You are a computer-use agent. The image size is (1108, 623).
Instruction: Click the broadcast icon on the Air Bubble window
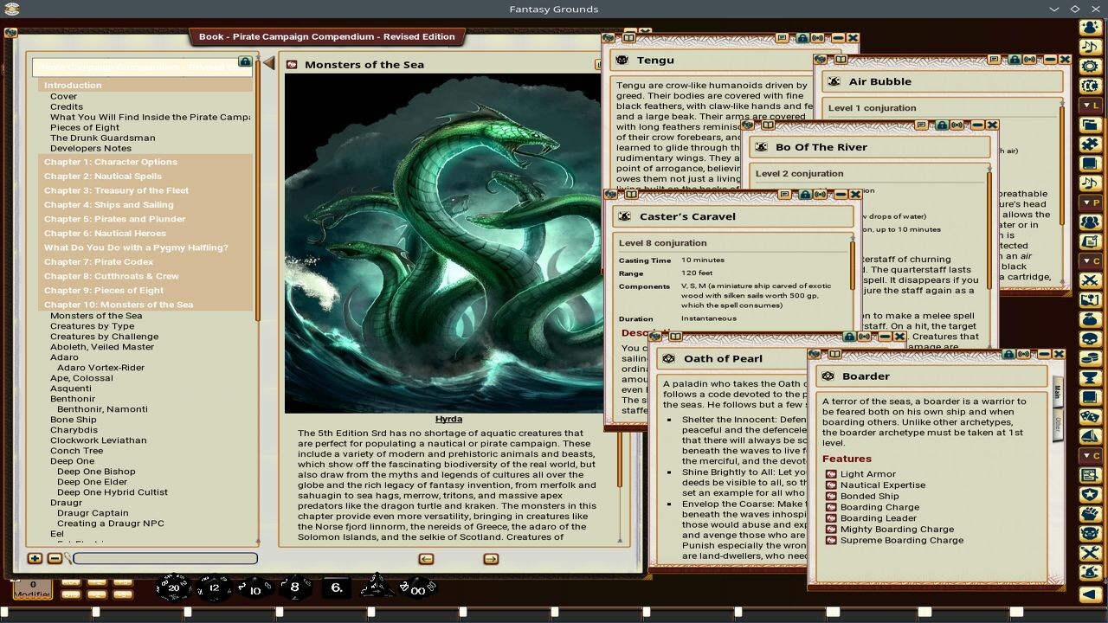[x=1030, y=60]
